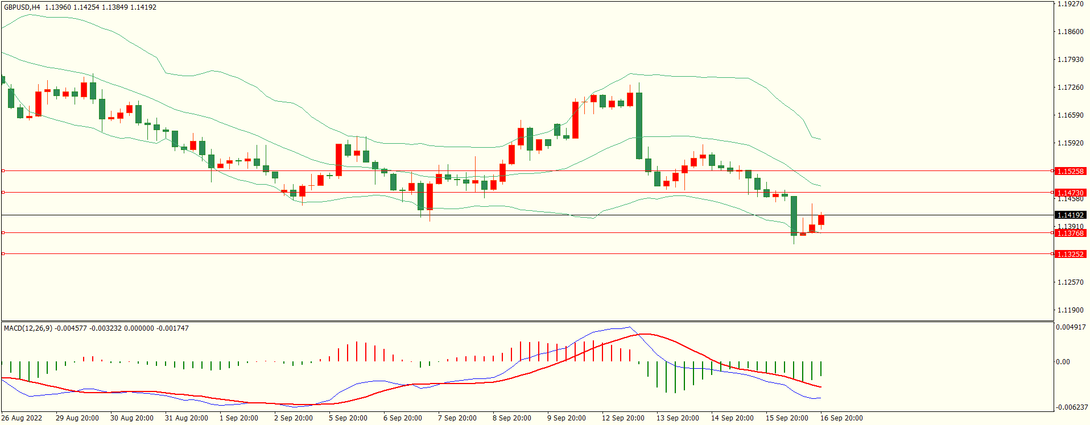Click the 26 Aug 2022 date on time axis
Viewport: 1090px width, 425px height.
[x=22, y=418]
